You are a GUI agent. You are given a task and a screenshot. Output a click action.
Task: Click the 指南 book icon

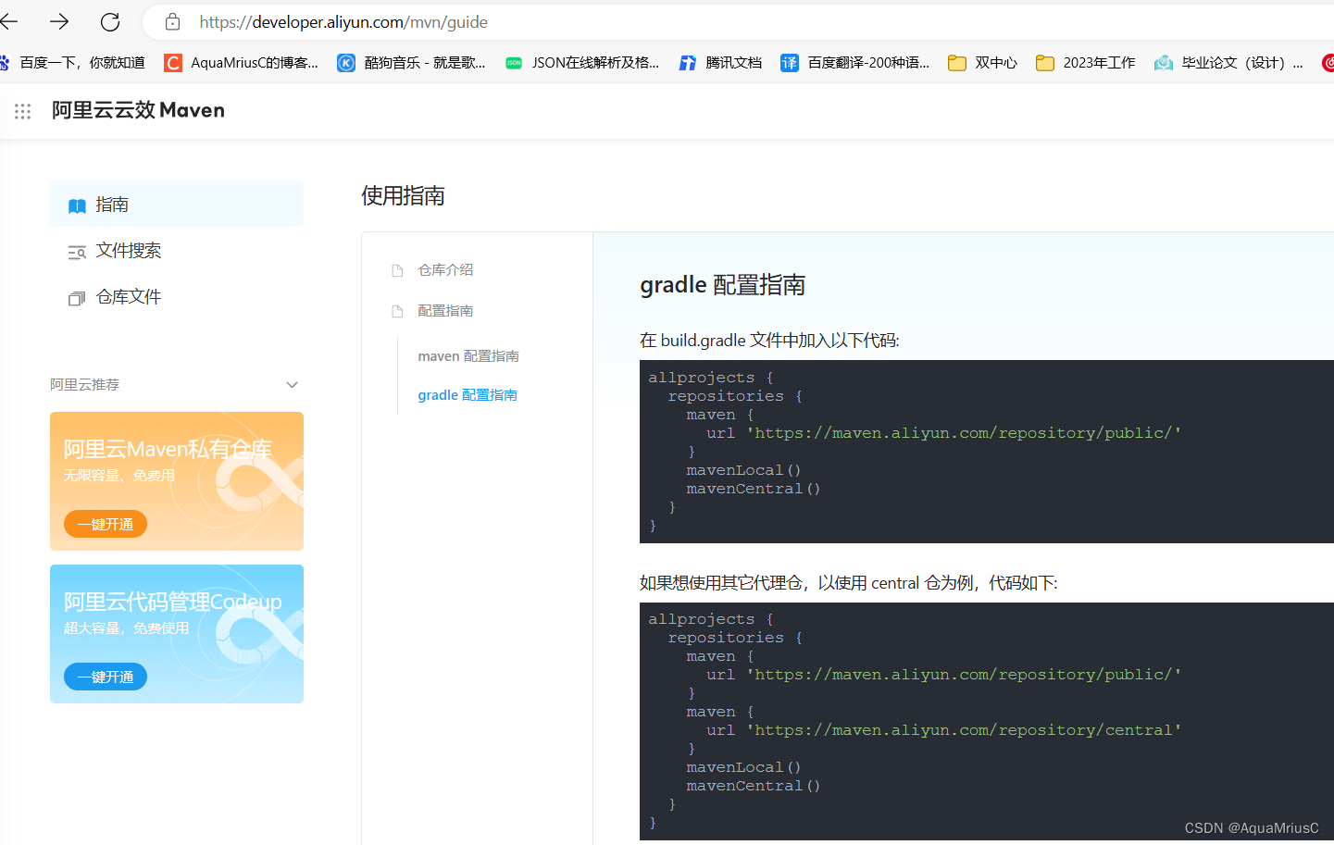point(77,205)
